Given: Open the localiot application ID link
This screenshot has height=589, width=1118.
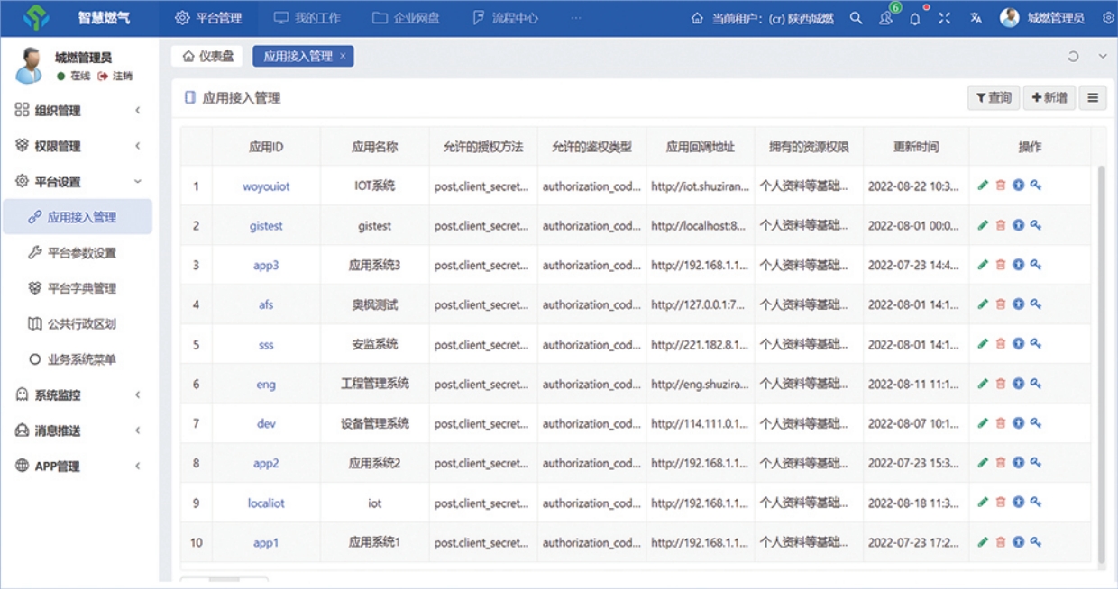Looking at the screenshot, I should tap(266, 503).
